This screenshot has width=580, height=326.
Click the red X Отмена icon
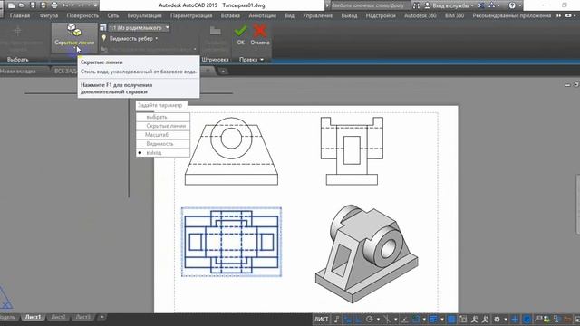pyautogui.click(x=260, y=31)
